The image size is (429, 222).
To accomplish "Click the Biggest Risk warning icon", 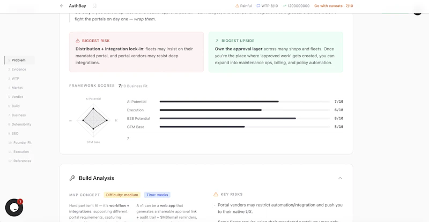I will tap(78, 41).
